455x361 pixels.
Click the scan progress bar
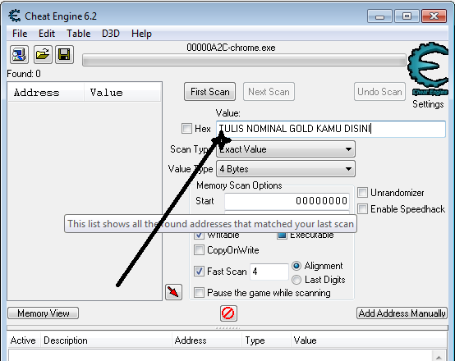tap(244, 60)
